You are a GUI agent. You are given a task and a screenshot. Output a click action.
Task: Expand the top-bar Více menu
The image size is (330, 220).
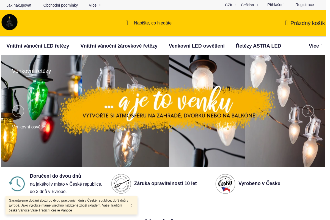[x=95, y=5]
